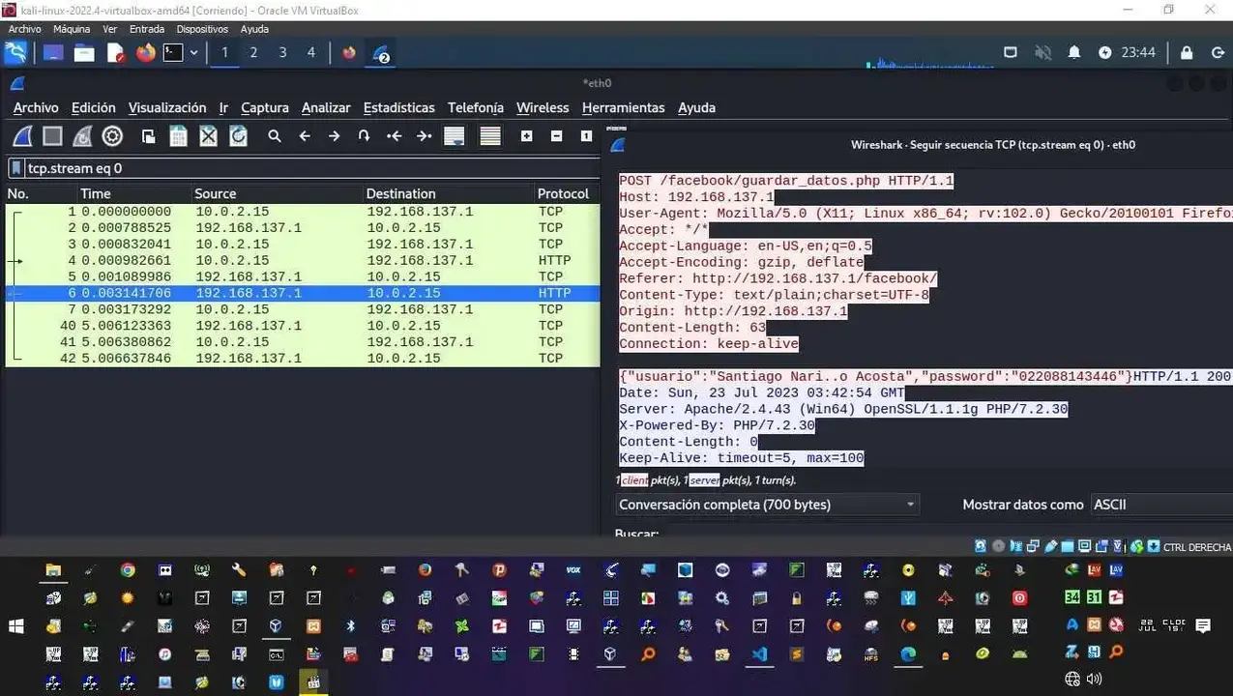Open the Analizar menu
1233x696 pixels.
[x=326, y=107]
